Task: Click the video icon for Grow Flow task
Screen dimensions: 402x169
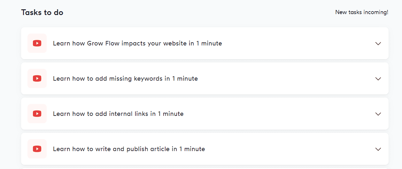Action: click(x=37, y=43)
